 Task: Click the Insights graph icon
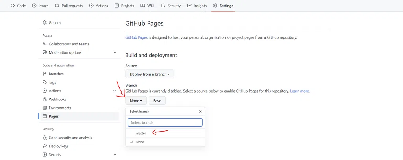tap(189, 6)
